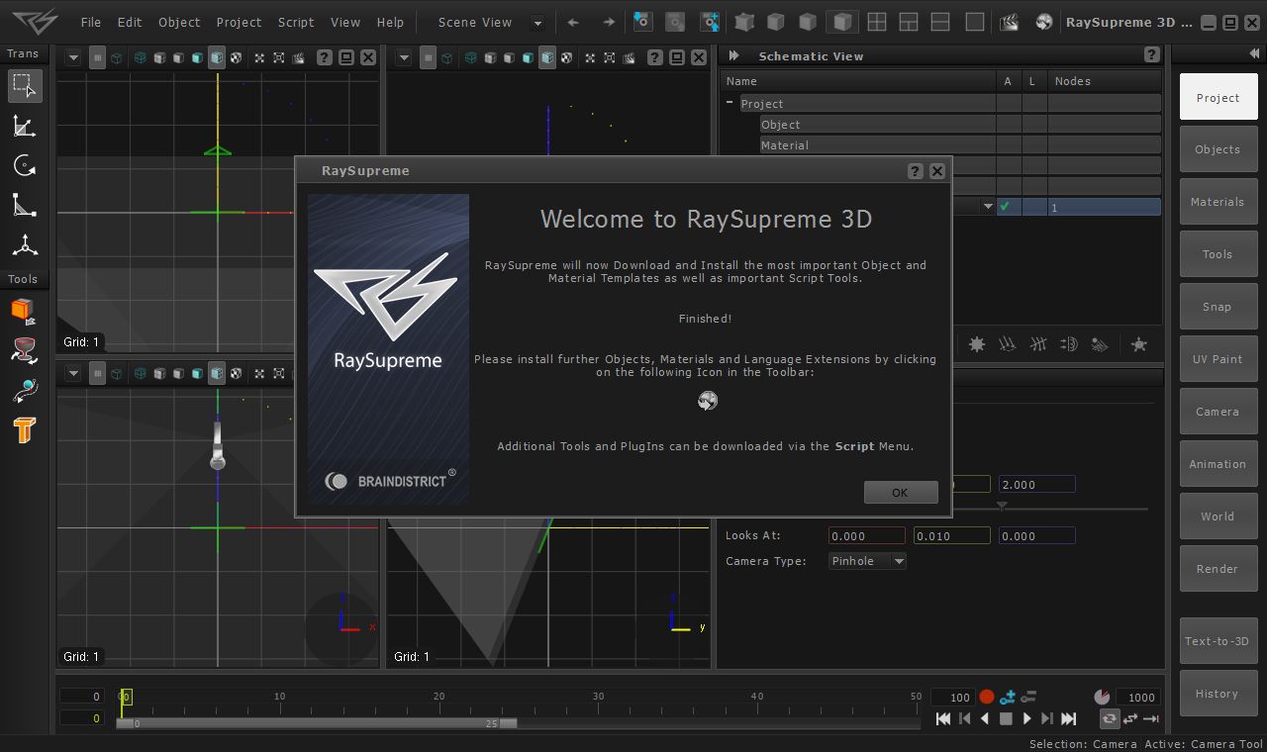The image size is (1267, 752).
Task: Toggle the loop playback mode button
Action: tap(1110, 719)
